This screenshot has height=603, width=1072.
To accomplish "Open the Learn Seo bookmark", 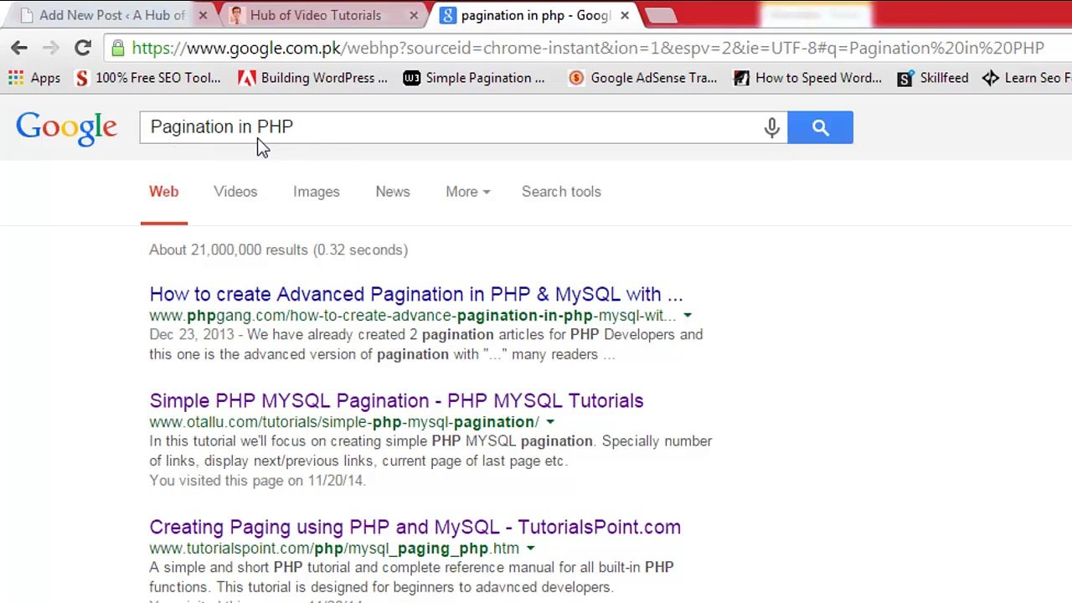I will tap(1027, 78).
